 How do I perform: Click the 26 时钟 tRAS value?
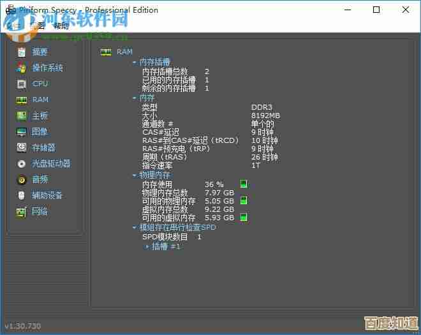(x=265, y=157)
